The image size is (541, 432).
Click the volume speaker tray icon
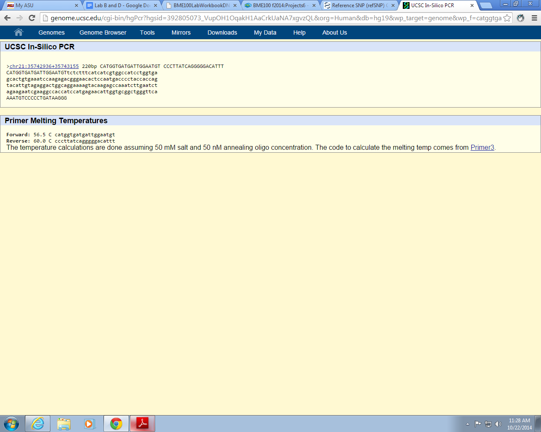[498, 424]
